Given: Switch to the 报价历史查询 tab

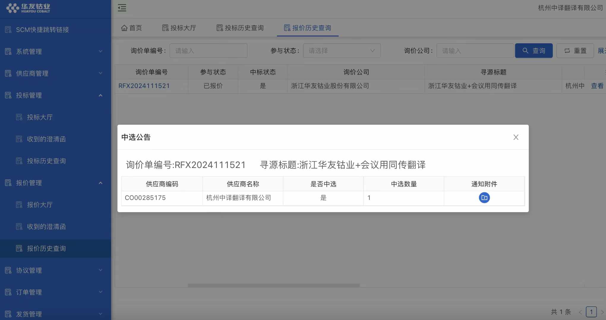Looking at the screenshot, I should 308,28.
